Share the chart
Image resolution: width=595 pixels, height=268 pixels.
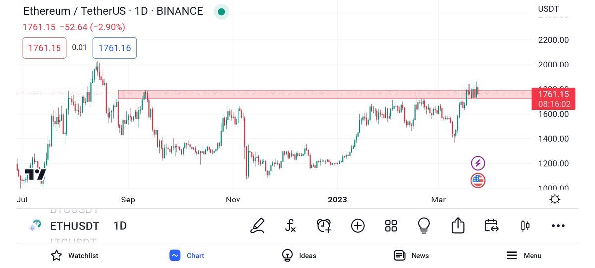tap(458, 226)
